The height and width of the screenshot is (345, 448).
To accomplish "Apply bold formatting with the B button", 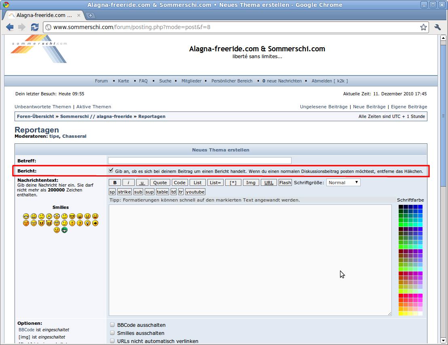I will pyautogui.click(x=115, y=183).
